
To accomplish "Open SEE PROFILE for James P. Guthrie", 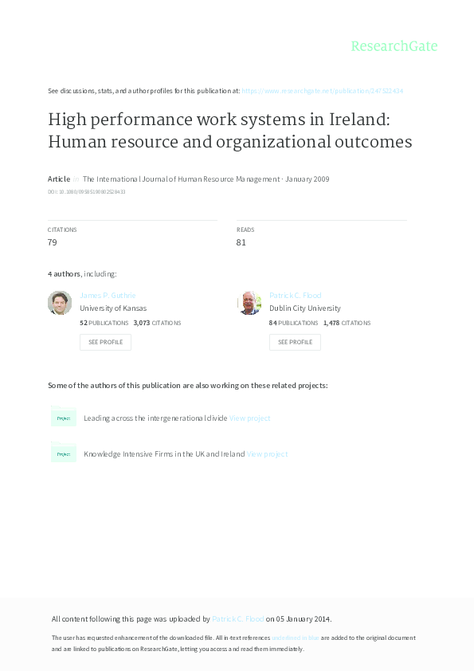I will [105, 342].
